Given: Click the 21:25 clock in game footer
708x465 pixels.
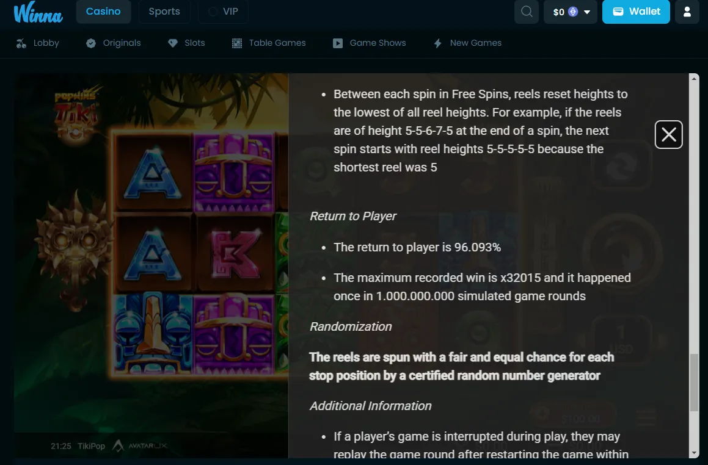Looking at the screenshot, I should [x=61, y=446].
